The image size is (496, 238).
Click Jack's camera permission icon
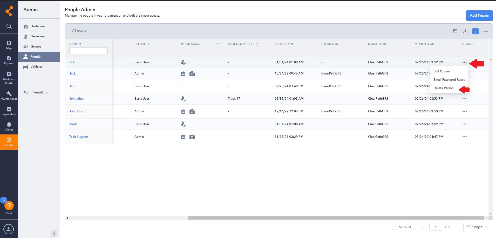pyautogui.click(x=192, y=74)
